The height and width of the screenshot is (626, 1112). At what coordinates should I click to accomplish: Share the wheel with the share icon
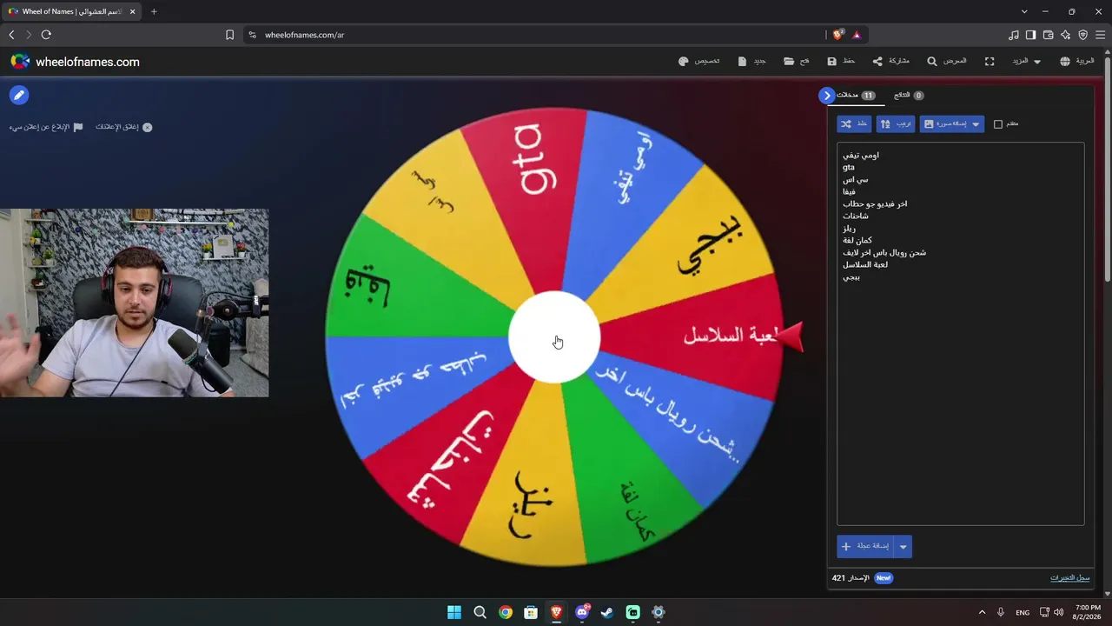point(890,62)
